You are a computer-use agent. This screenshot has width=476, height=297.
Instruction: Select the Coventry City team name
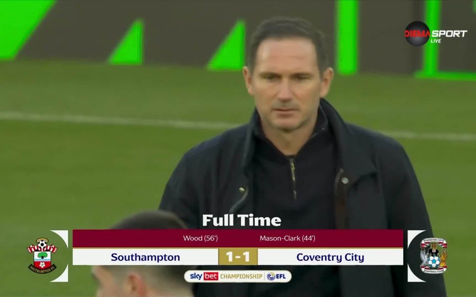point(330,257)
